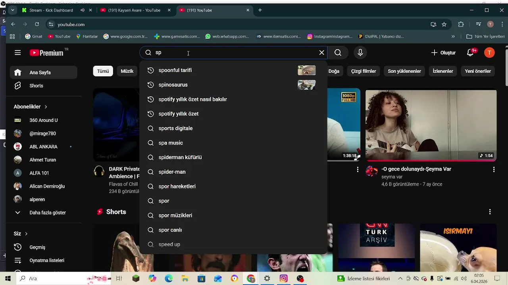Image resolution: width=508 pixels, height=285 pixels.
Task: Open the Gmail bookmark
Action: (x=34, y=36)
